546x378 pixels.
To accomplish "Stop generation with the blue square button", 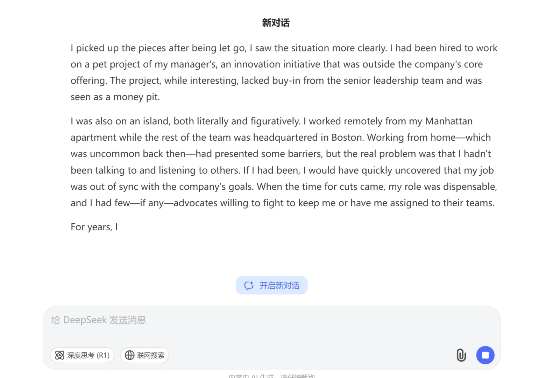I will [485, 355].
